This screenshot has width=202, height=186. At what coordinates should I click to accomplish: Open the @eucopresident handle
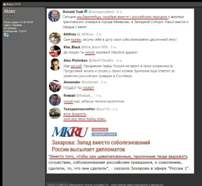pos(101,12)
